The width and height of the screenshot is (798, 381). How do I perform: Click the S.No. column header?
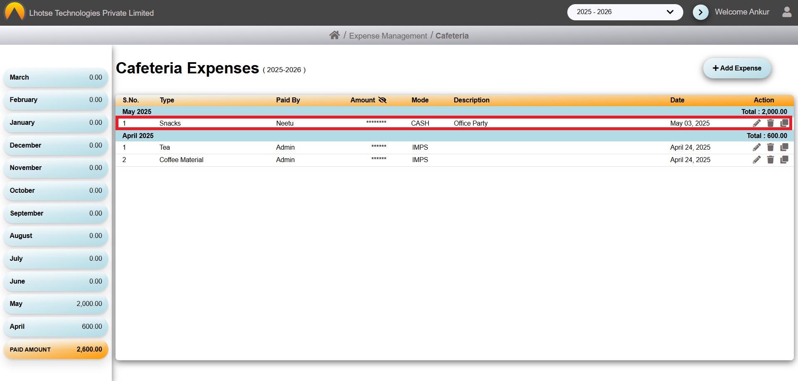(131, 100)
